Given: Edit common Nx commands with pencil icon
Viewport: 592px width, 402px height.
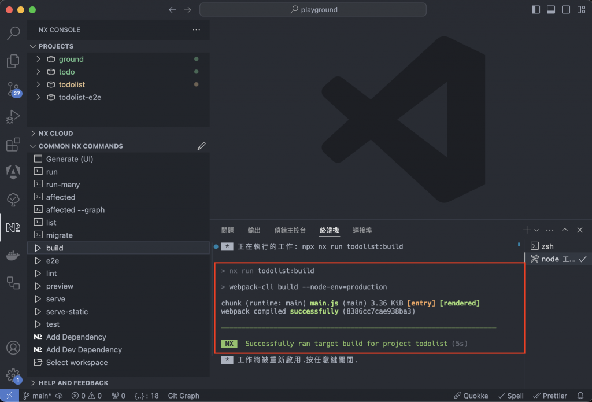Looking at the screenshot, I should [x=202, y=146].
